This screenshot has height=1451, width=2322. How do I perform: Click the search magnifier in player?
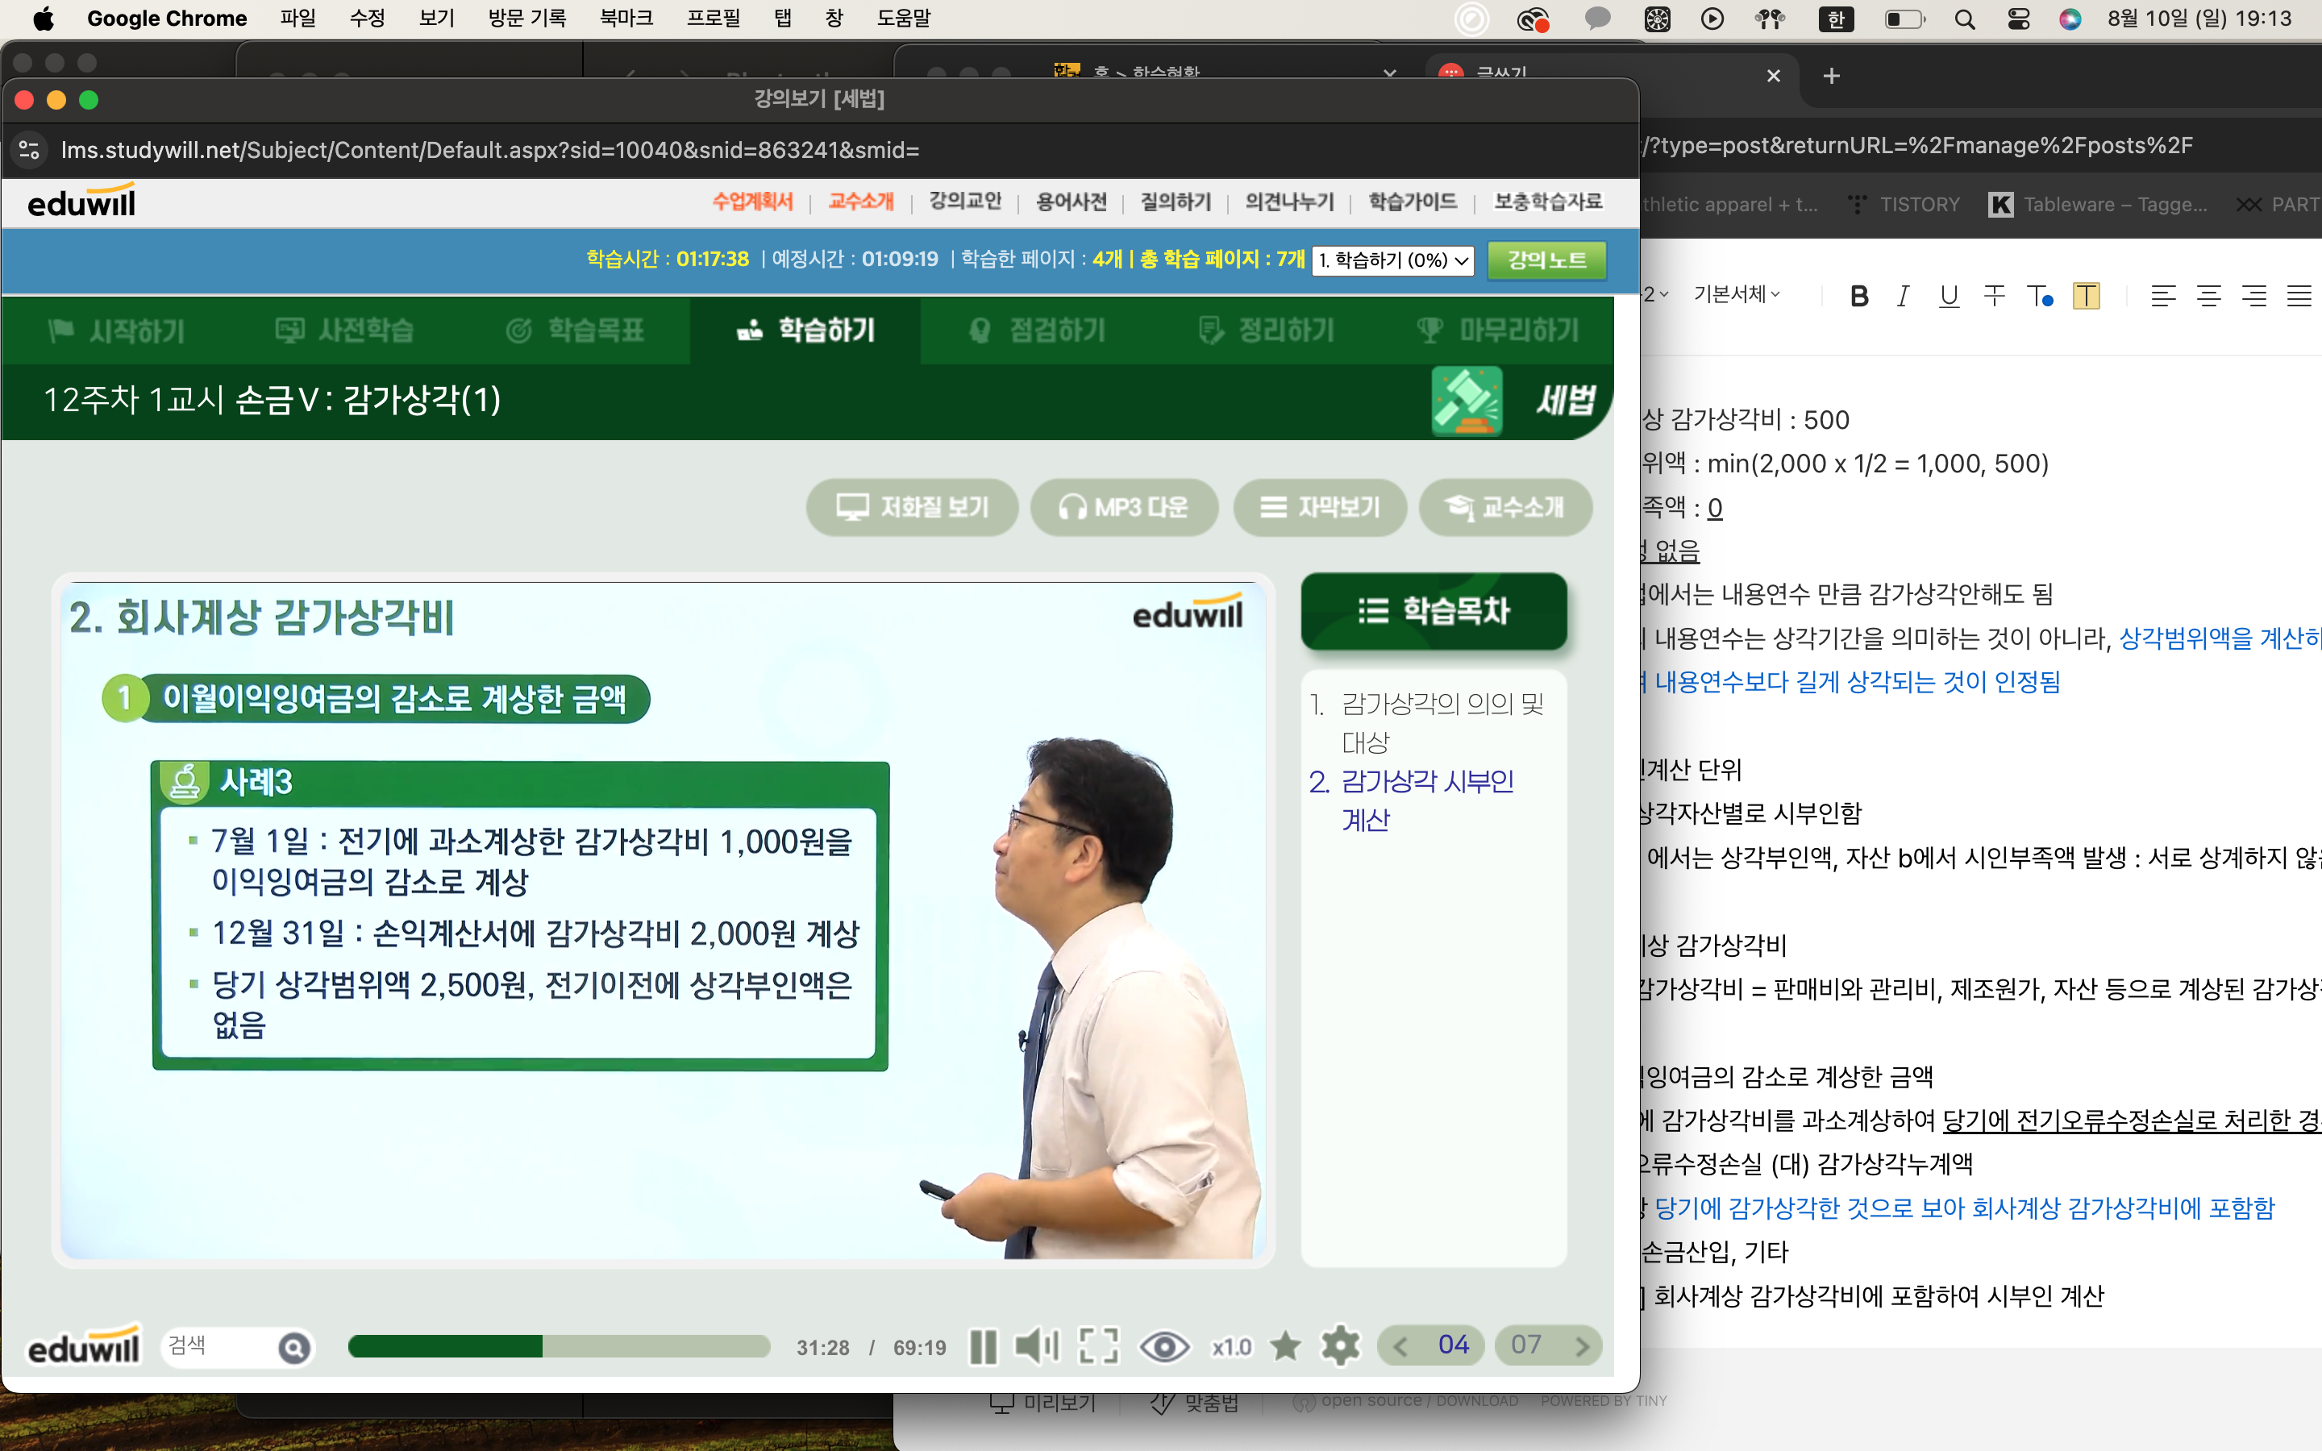coord(294,1347)
